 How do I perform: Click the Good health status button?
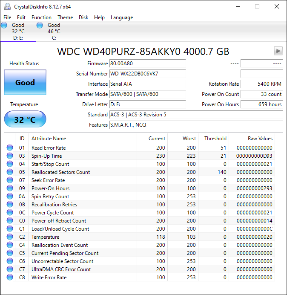(x=25, y=82)
